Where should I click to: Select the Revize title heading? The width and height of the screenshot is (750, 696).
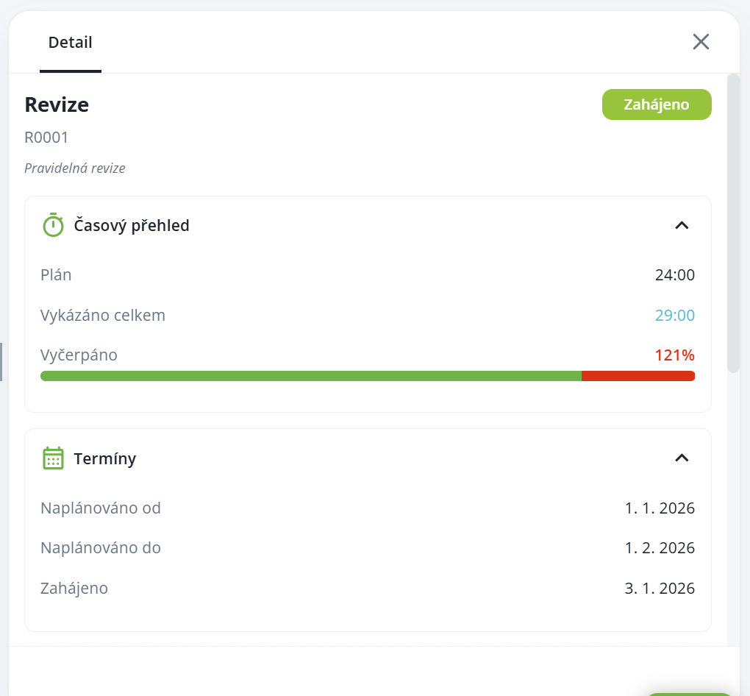57,104
